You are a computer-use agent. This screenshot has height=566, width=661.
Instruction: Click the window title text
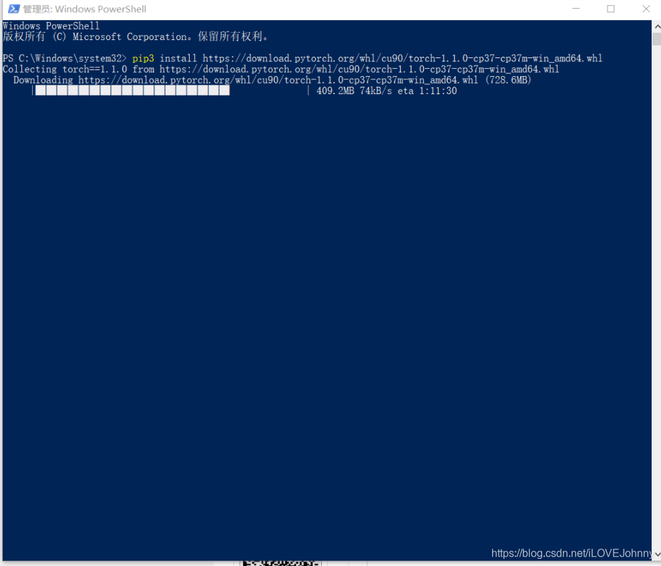(85, 9)
